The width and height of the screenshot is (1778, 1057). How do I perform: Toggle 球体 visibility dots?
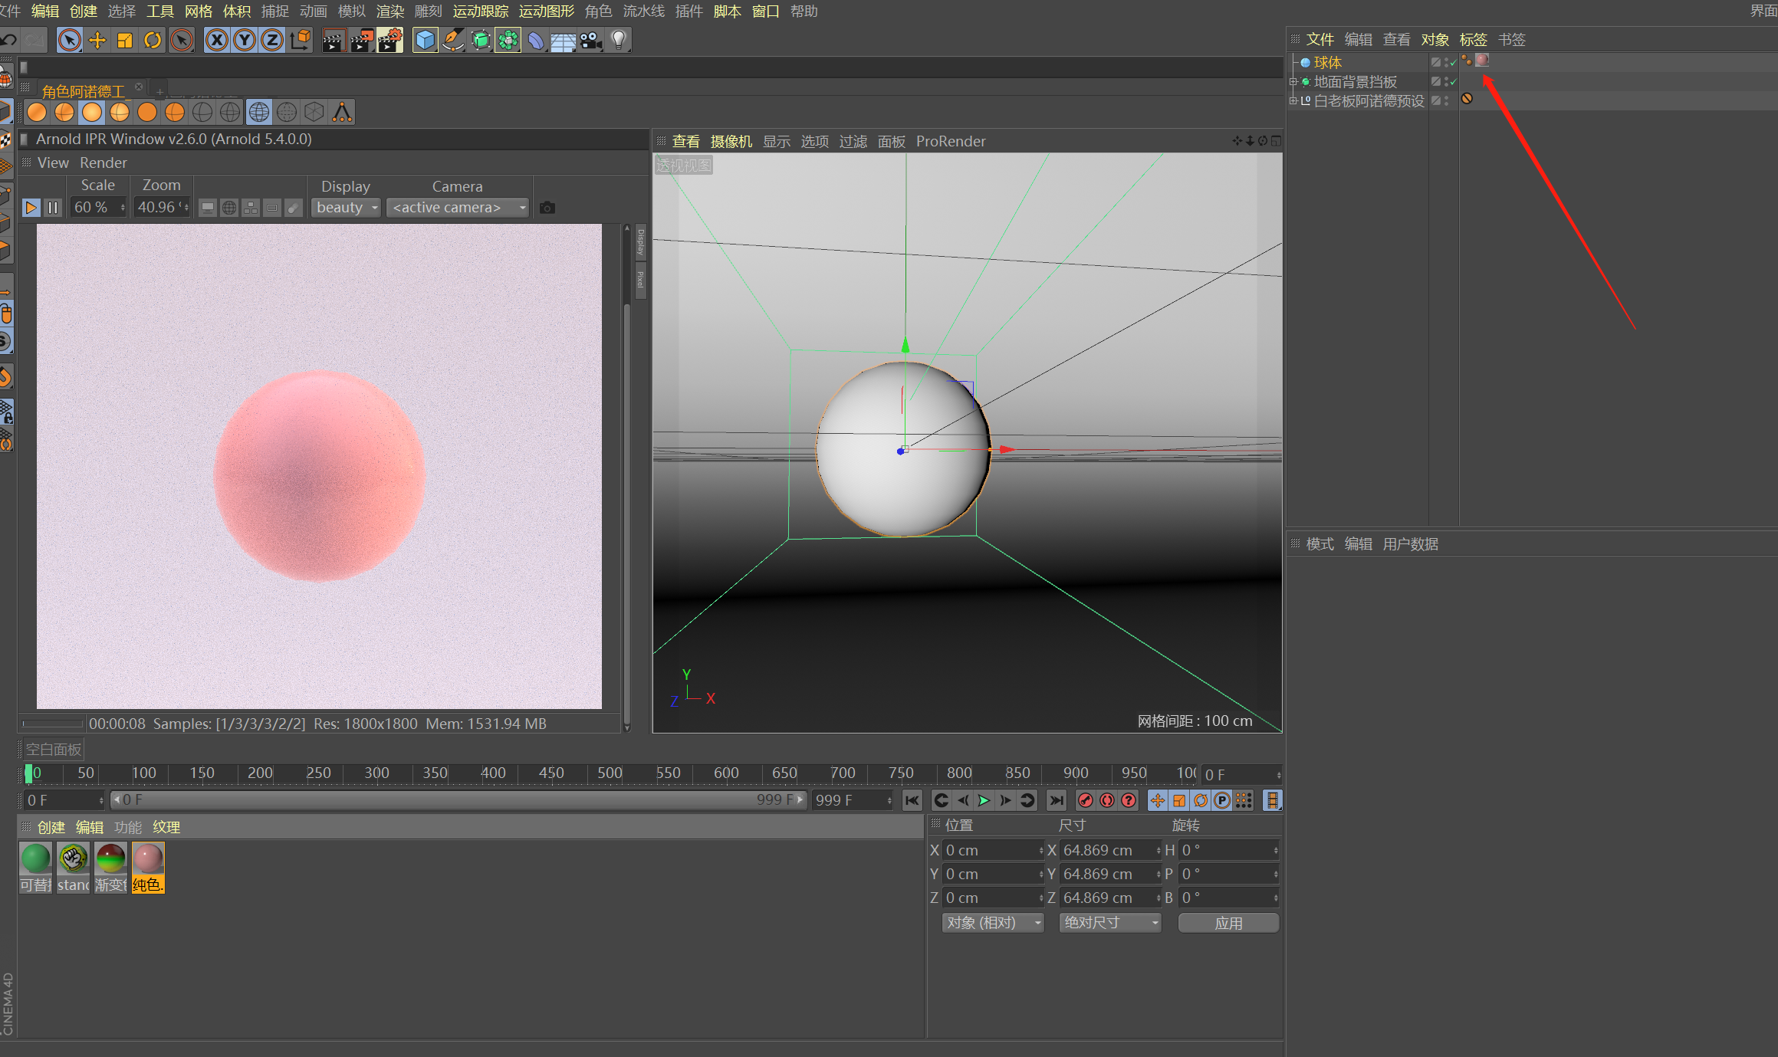click(1446, 62)
